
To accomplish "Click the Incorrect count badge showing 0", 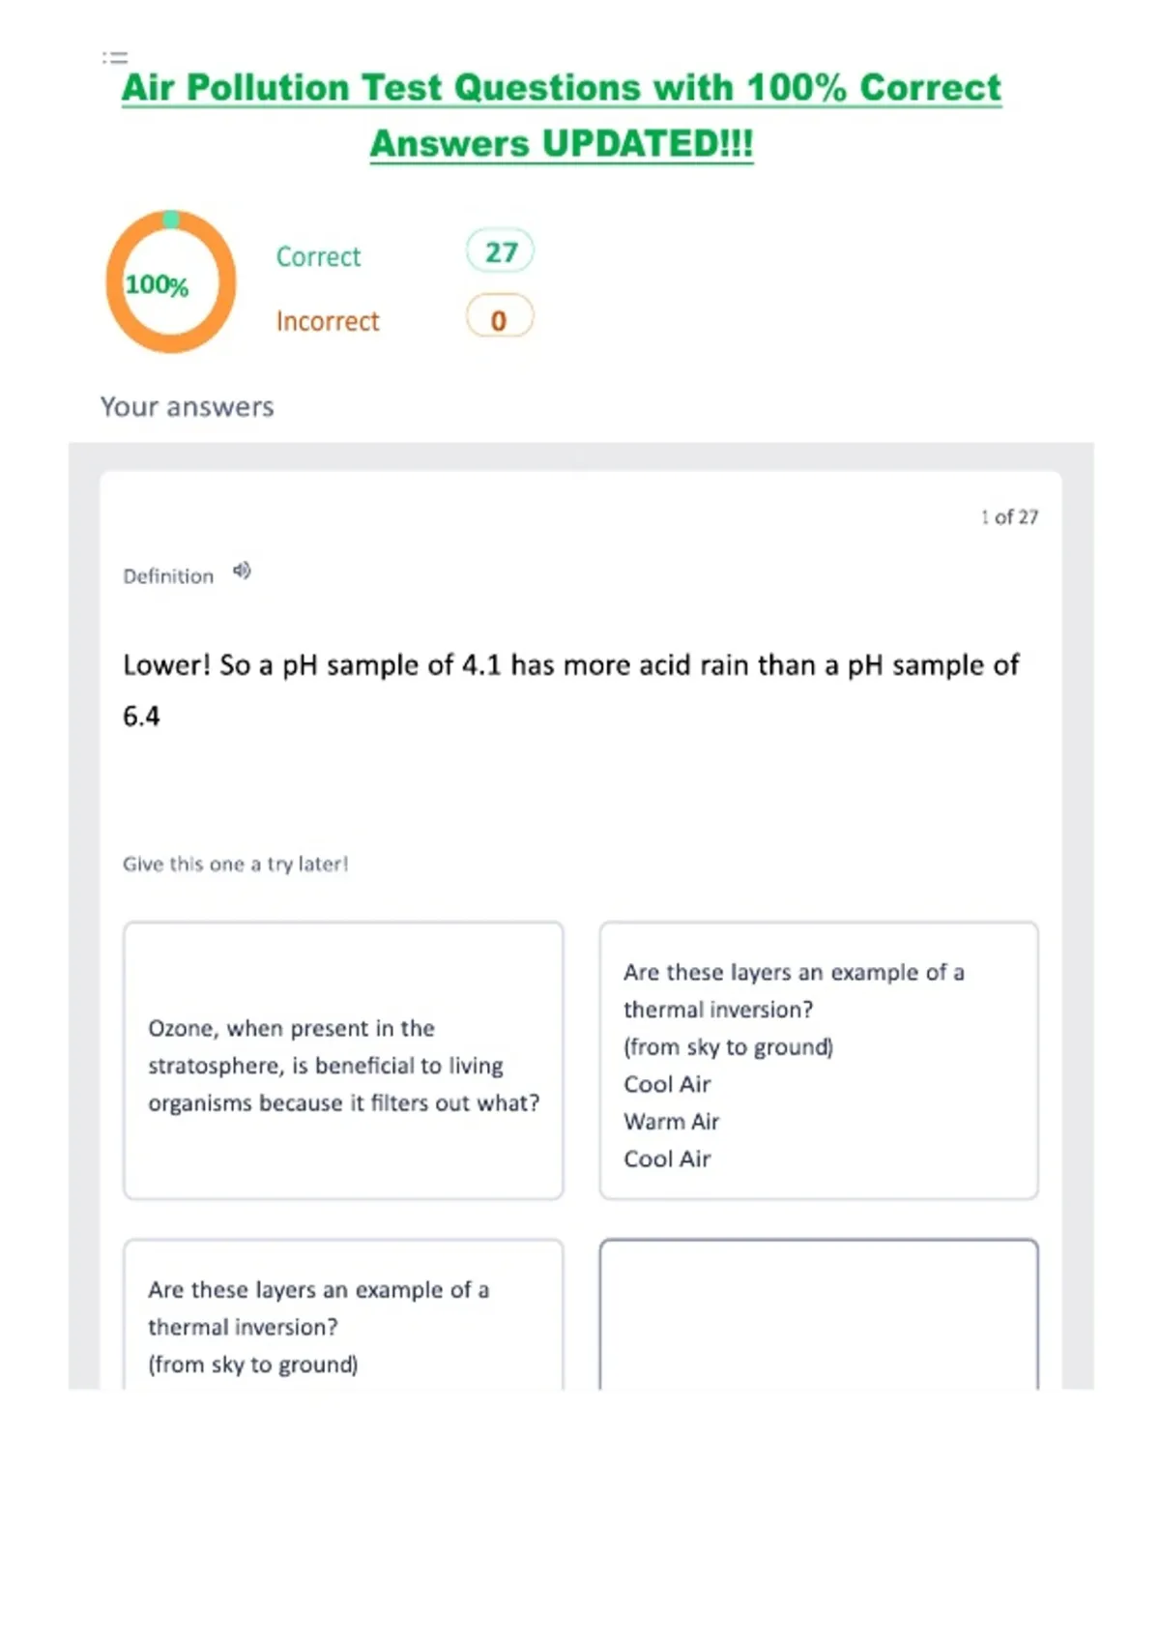I will [x=500, y=318].
